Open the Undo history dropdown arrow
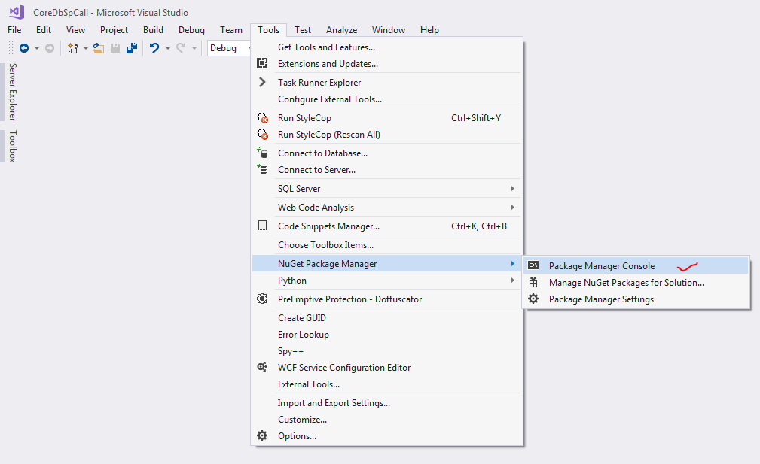 click(166, 48)
